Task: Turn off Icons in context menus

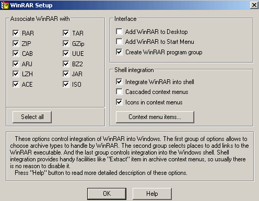Action: pyautogui.click(x=119, y=102)
